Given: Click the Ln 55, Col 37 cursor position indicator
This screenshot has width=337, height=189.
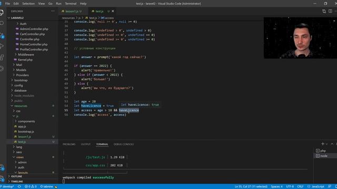Looking at the screenshot, I should (x=251, y=186).
